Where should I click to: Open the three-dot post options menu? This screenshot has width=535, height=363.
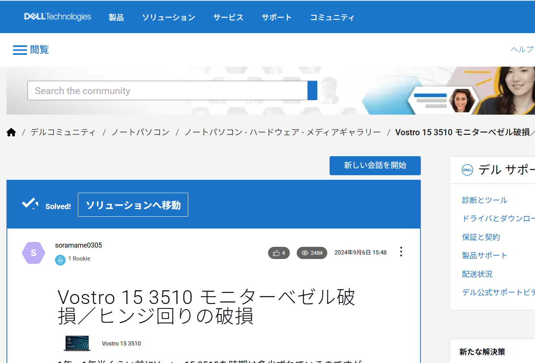pos(401,252)
